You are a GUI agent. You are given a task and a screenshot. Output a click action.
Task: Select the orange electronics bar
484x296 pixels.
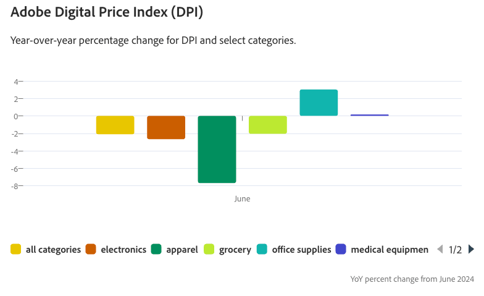tap(166, 127)
